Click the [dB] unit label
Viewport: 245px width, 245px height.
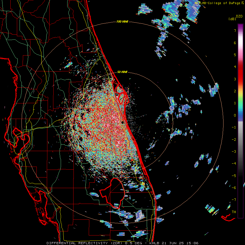pos(232,19)
